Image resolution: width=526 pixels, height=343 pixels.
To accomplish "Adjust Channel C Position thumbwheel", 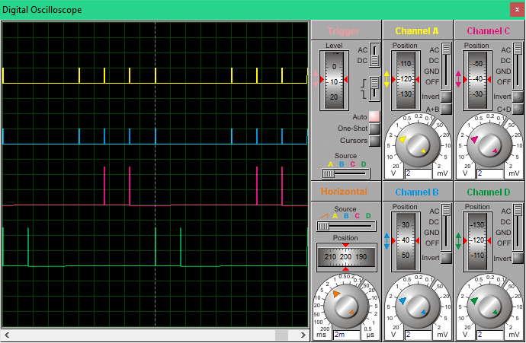I will [x=477, y=80].
